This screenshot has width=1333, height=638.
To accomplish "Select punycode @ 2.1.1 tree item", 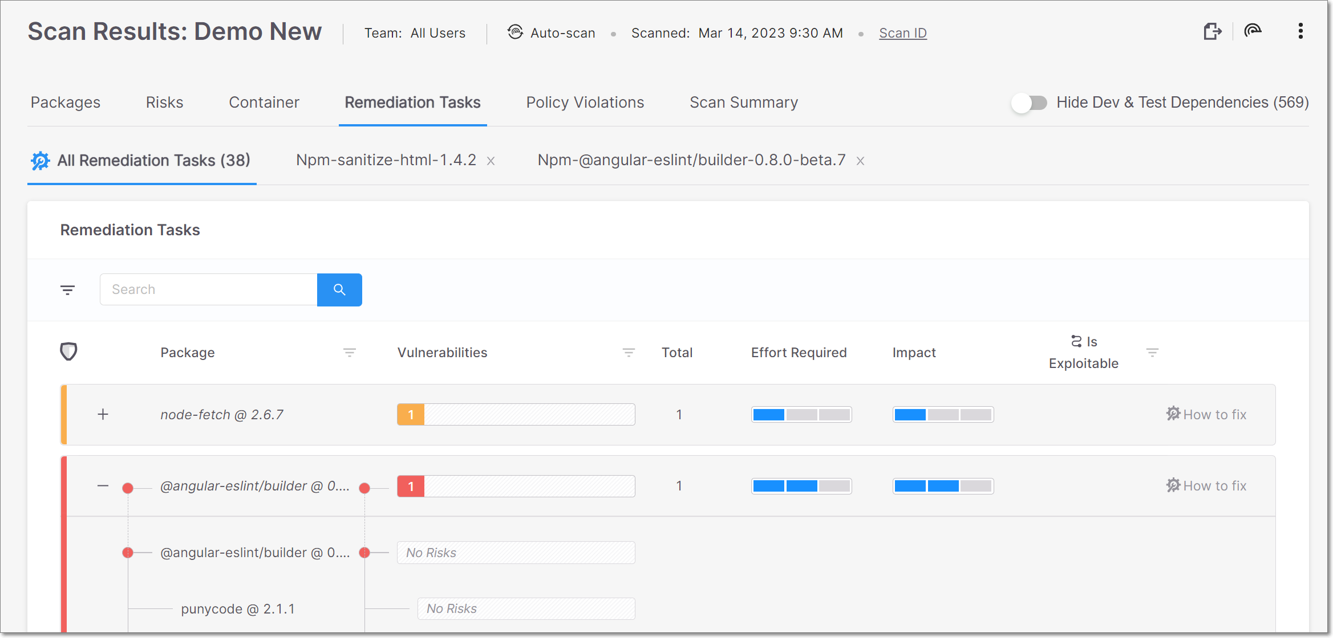I will point(238,609).
